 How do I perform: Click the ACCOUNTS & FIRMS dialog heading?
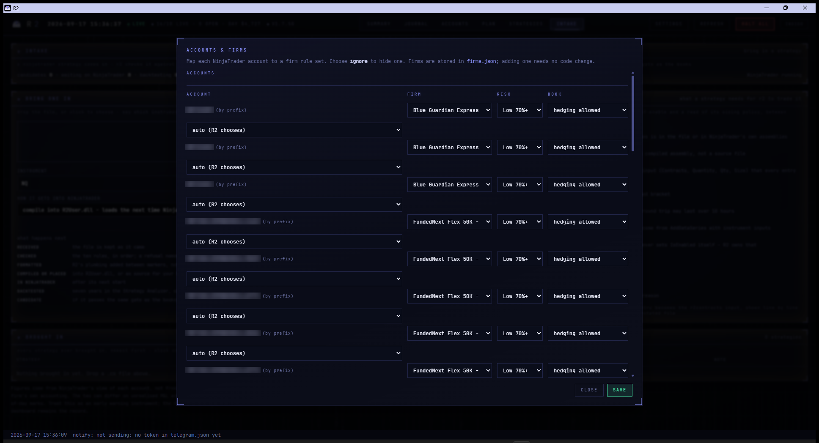pyautogui.click(x=217, y=50)
